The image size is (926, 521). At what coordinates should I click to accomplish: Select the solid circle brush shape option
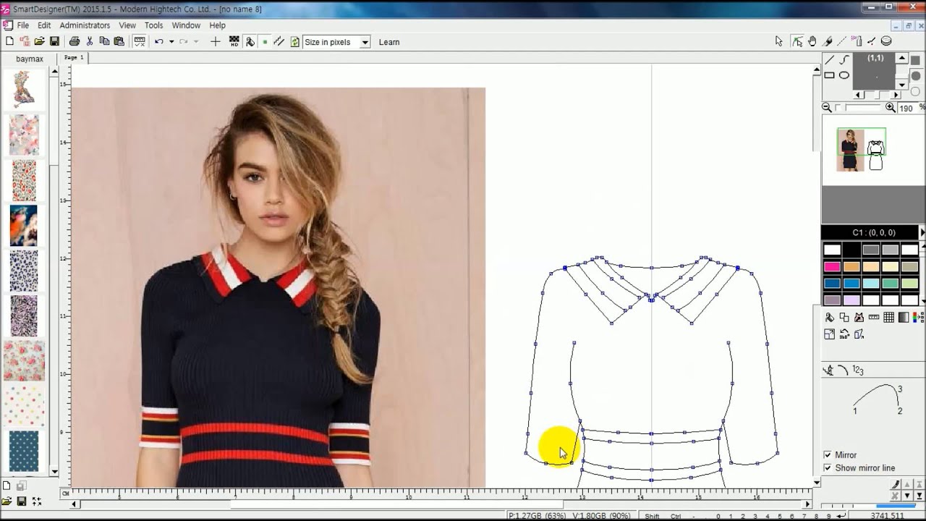click(915, 75)
